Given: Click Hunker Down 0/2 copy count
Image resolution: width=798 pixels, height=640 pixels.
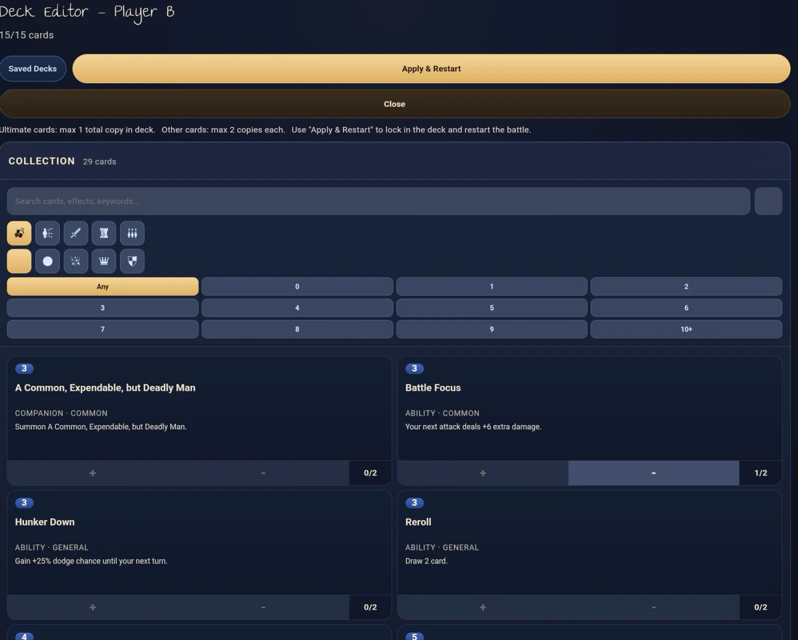Looking at the screenshot, I should pos(370,607).
